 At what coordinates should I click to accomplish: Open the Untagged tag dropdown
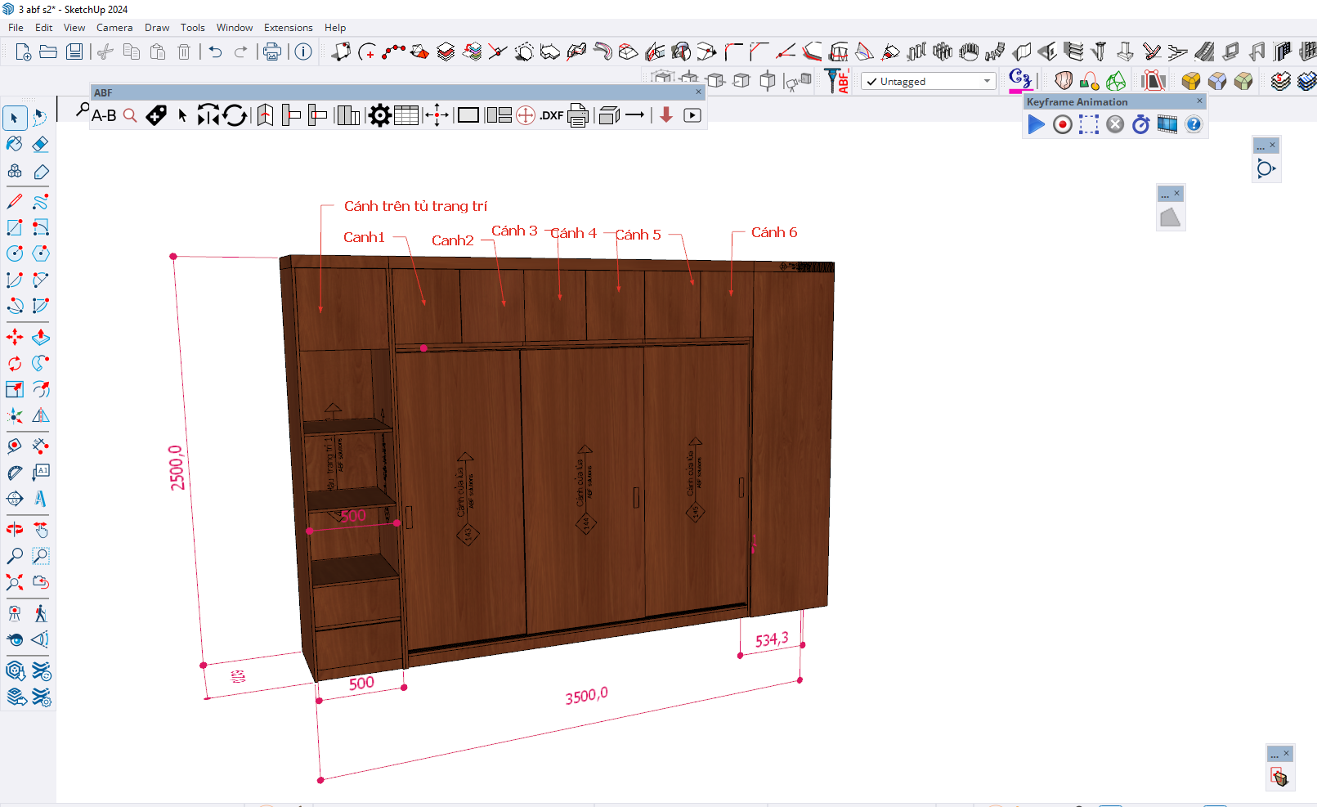coord(987,82)
